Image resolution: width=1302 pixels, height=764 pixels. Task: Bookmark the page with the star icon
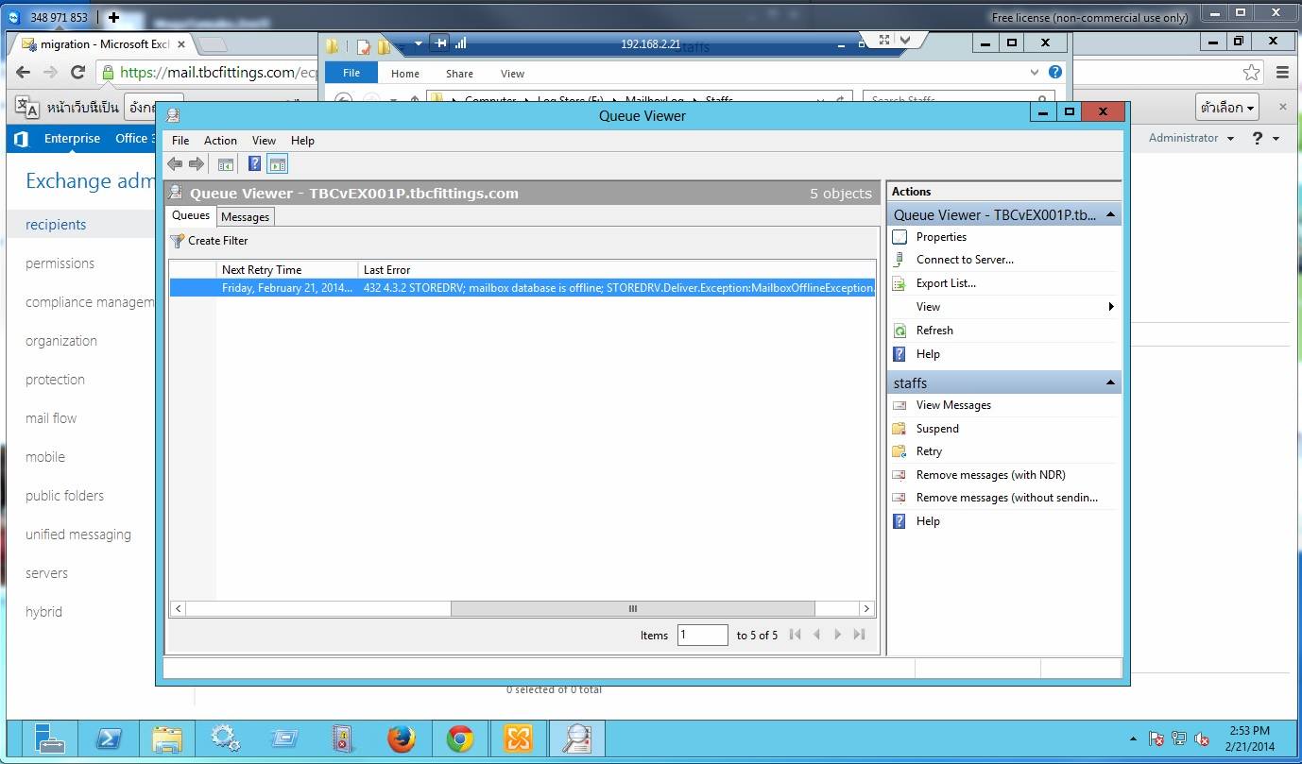pyautogui.click(x=1251, y=73)
